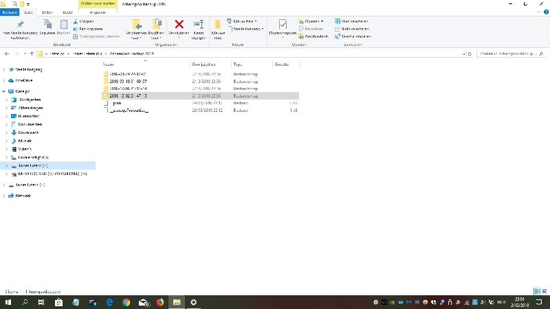Viewport: 550px width, 309px height.
Task: Click Alles selecteren in the ribbon
Action: (x=351, y=21)
